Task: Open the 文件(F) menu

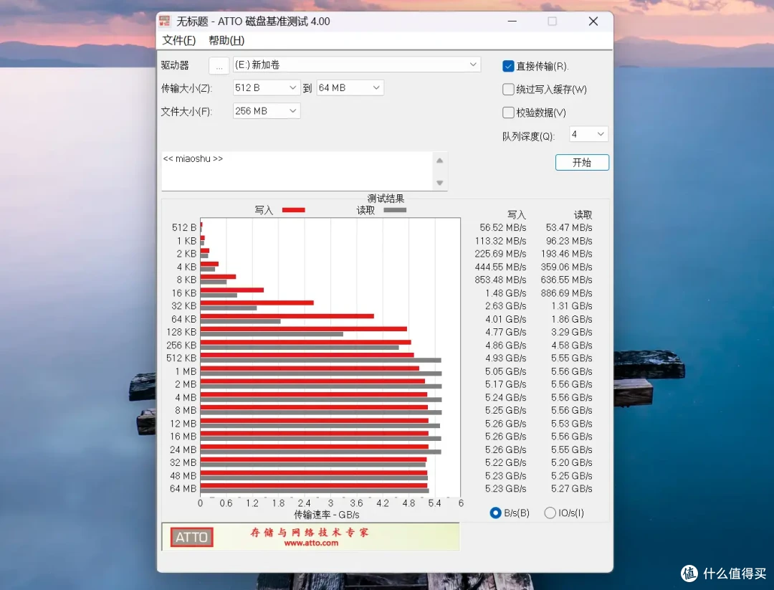Action: coord(178,40)
